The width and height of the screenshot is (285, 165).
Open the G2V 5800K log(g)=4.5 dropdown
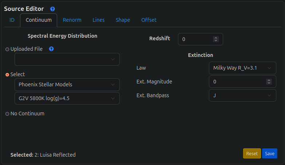(x=67, y=98)
